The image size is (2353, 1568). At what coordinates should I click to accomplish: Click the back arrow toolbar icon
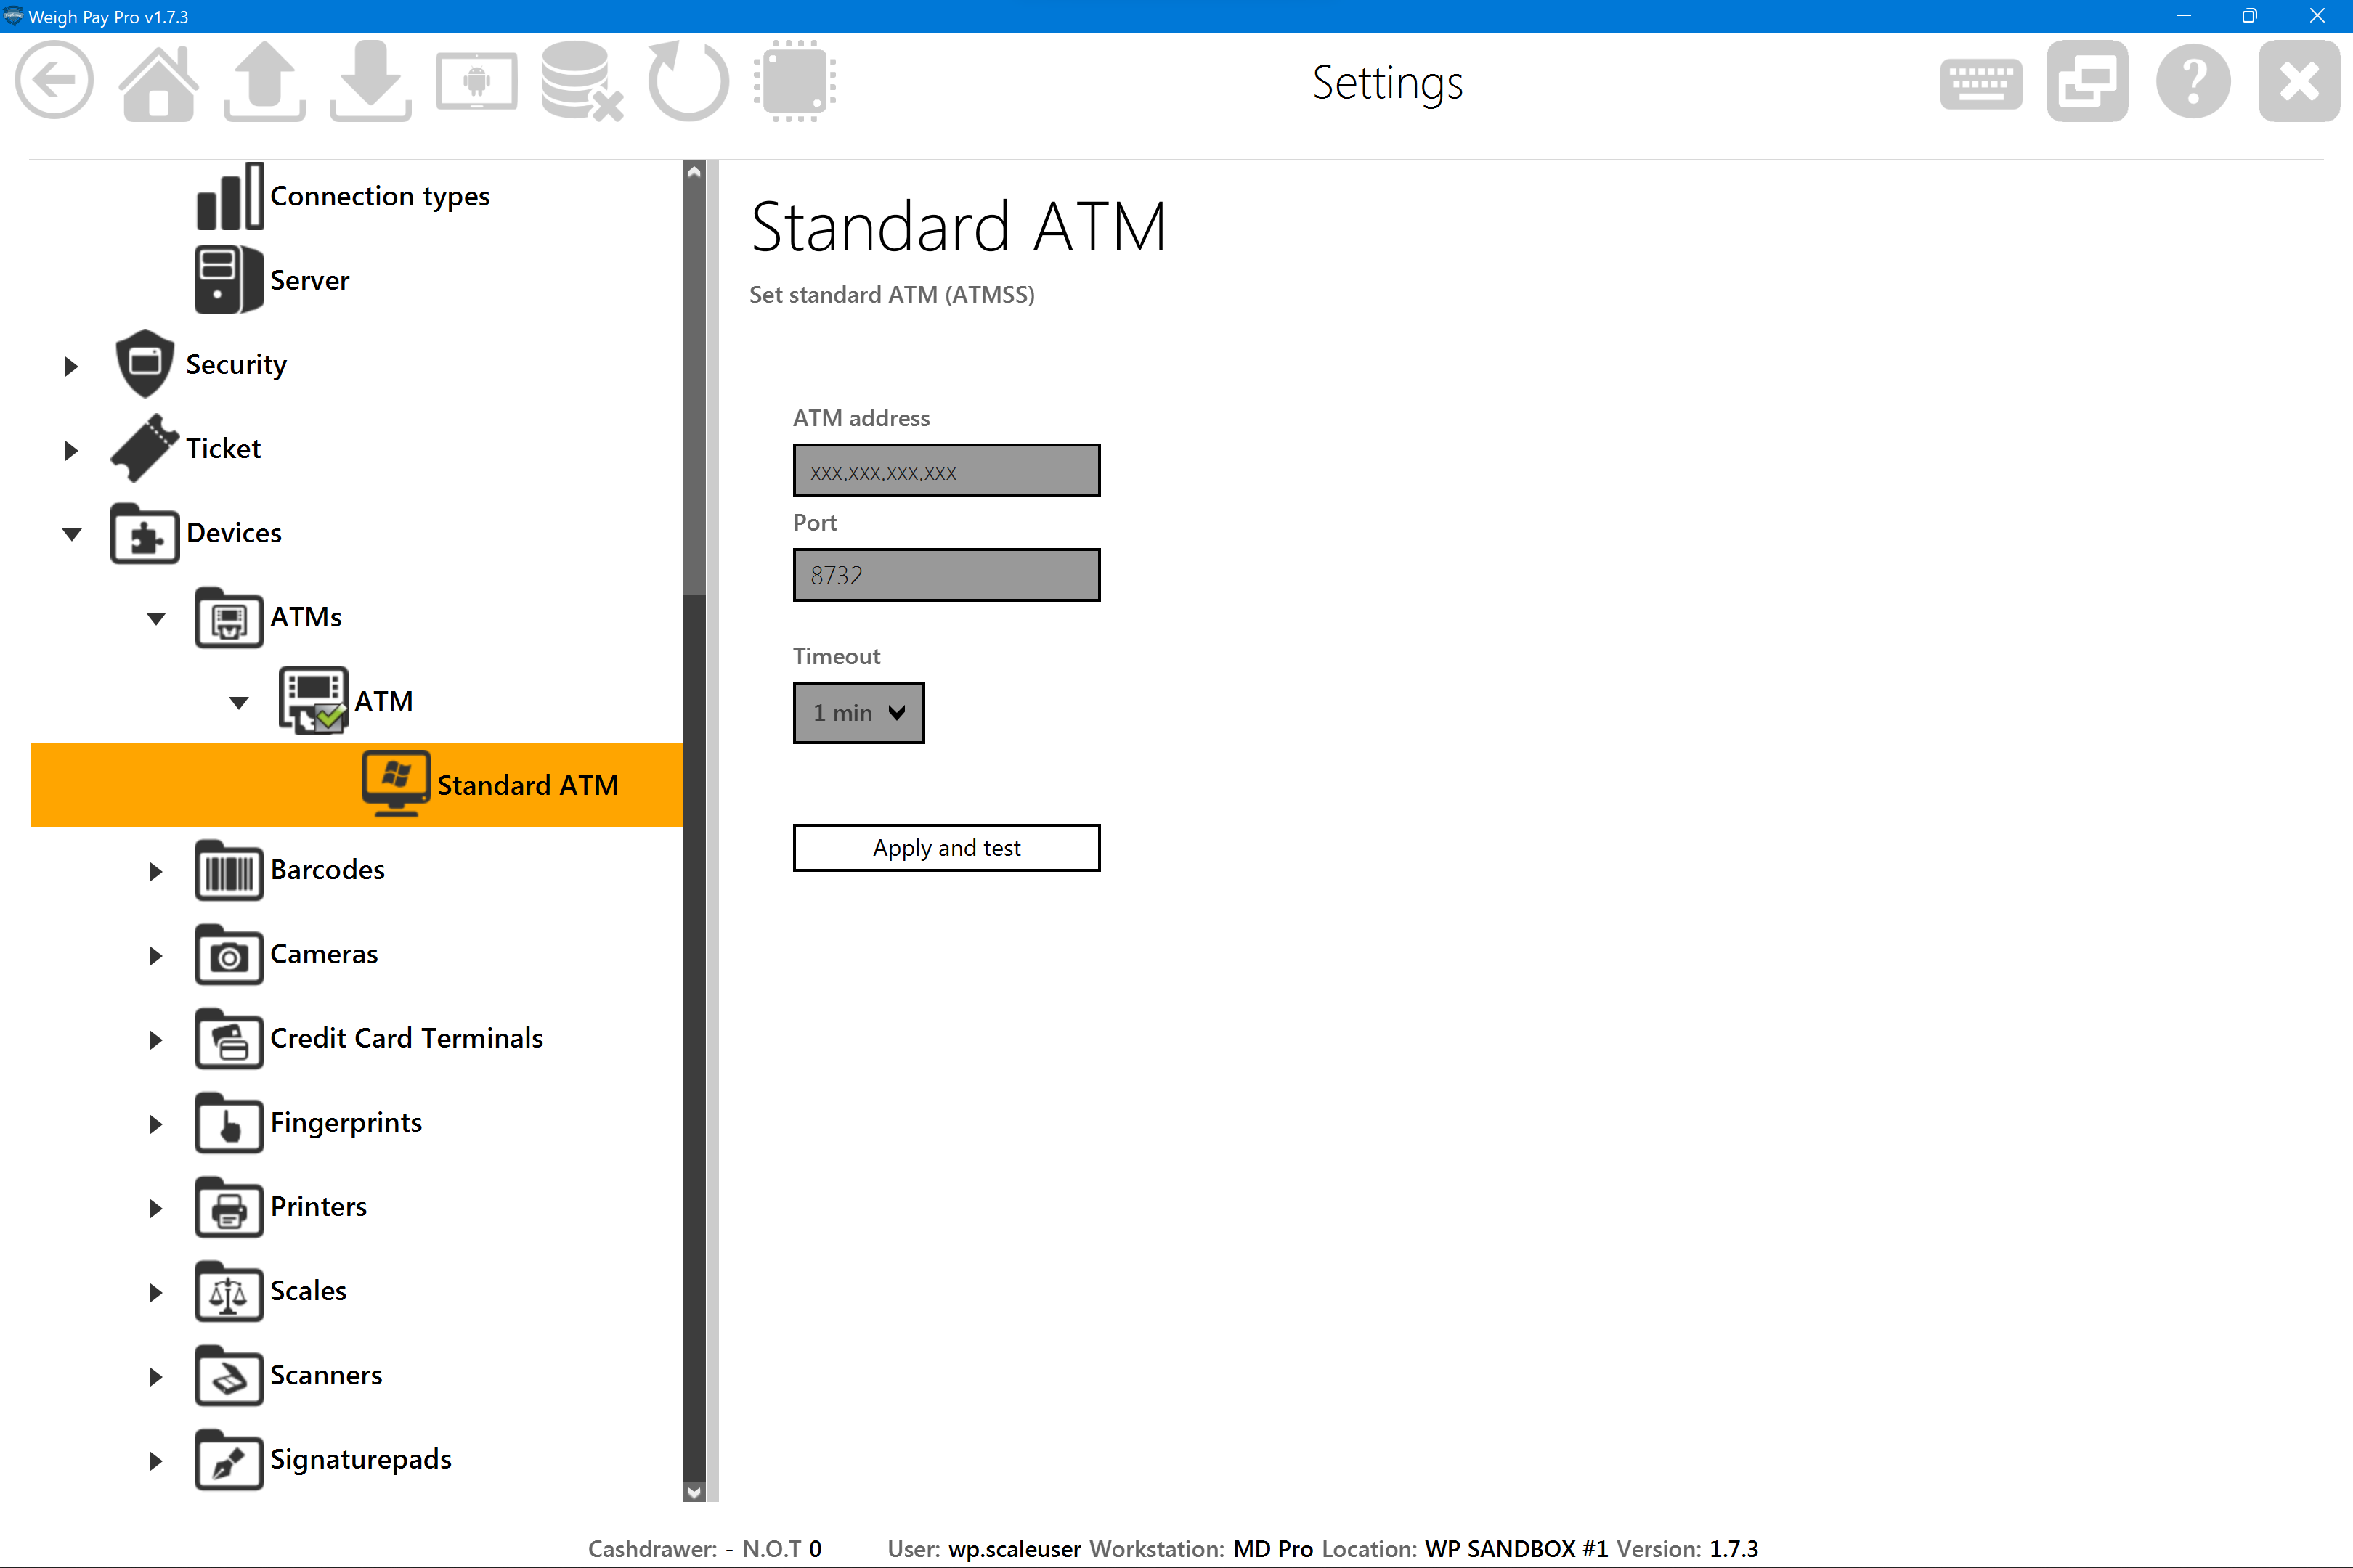55,81
